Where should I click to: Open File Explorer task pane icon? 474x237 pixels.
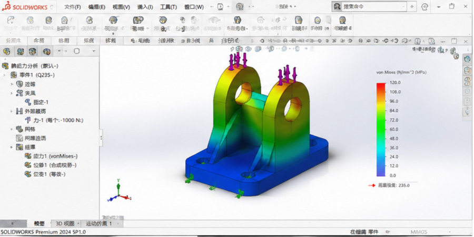tap(467, 81)
